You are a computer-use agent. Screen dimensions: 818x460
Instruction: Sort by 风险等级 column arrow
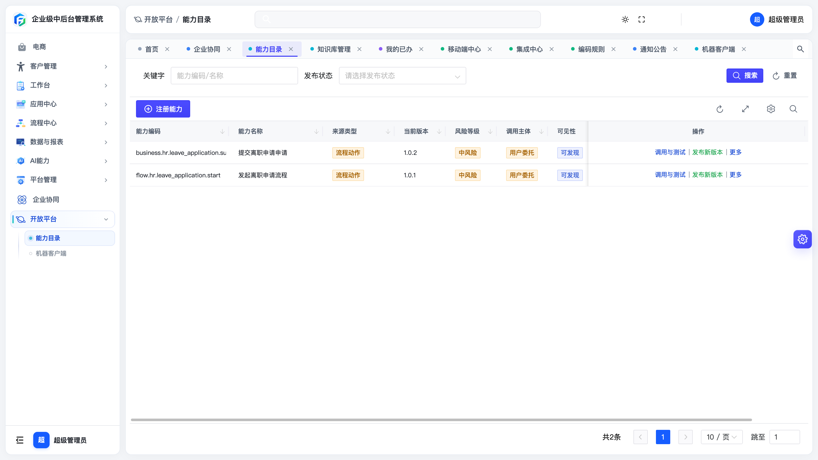tap(490, 131)
